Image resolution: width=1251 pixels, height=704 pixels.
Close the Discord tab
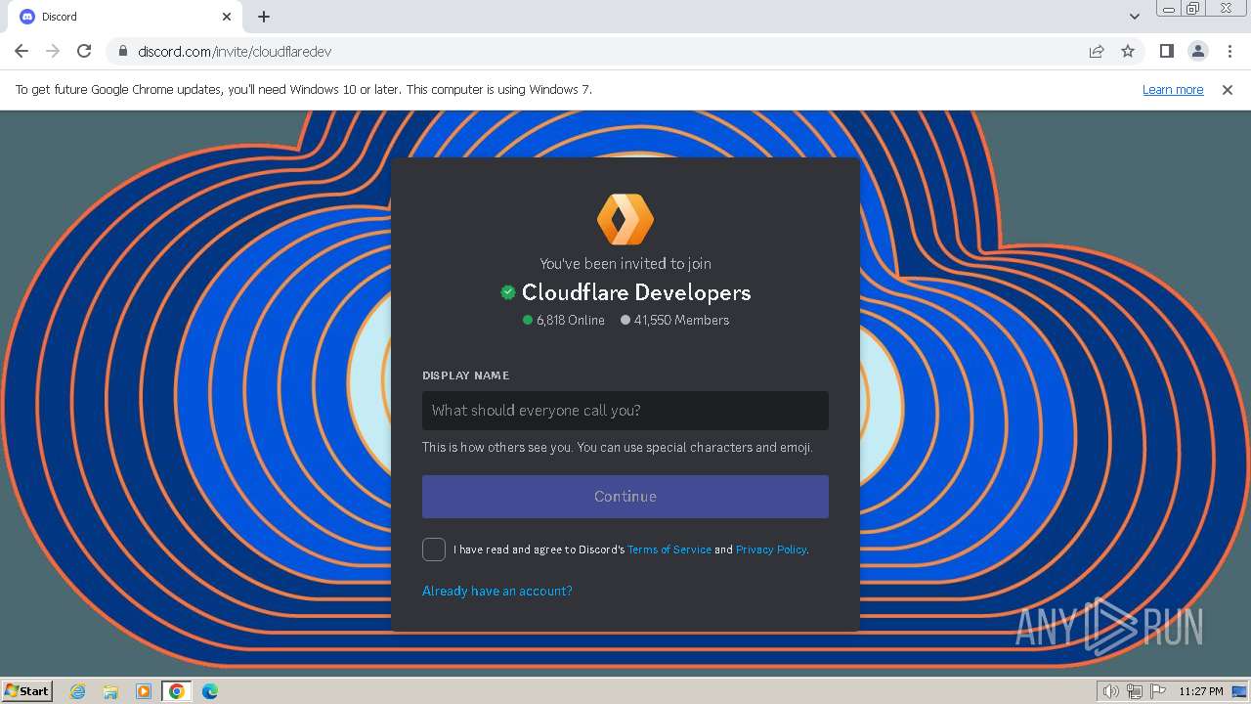coord(227,17)
